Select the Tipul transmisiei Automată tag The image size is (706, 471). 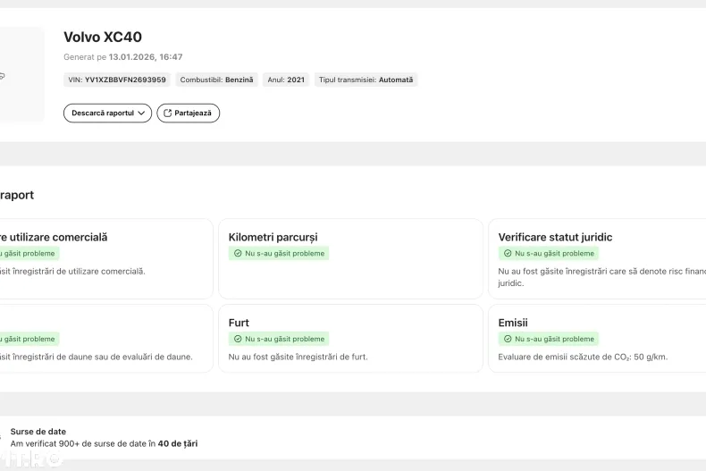point(366,80)
